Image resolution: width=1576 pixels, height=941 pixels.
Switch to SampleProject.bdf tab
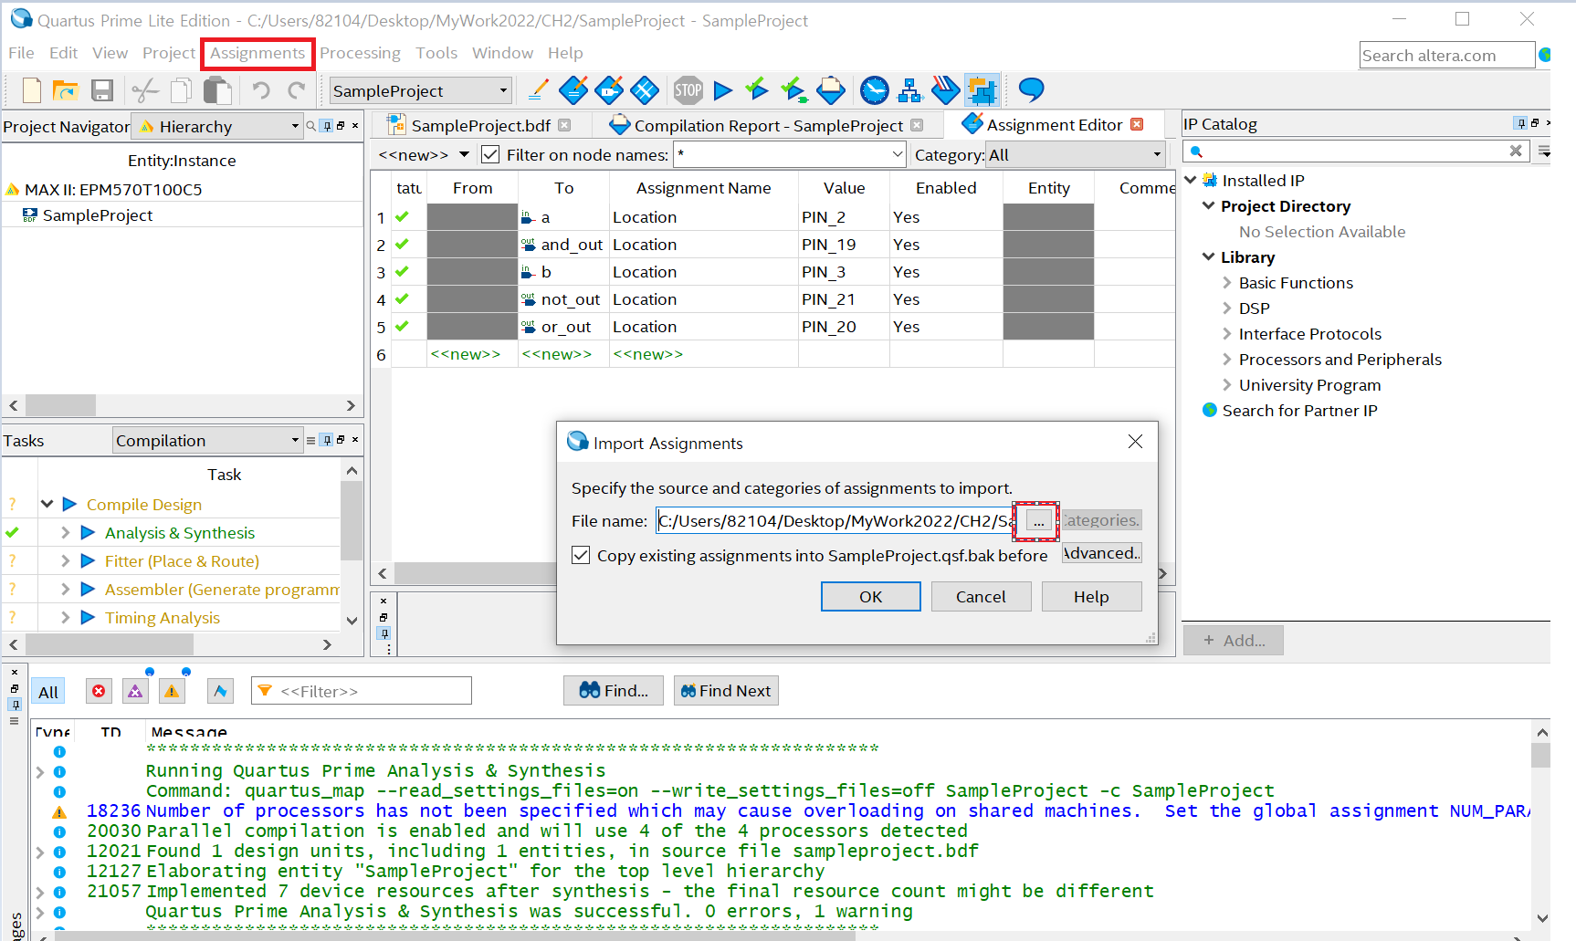(x=480, y=125)
